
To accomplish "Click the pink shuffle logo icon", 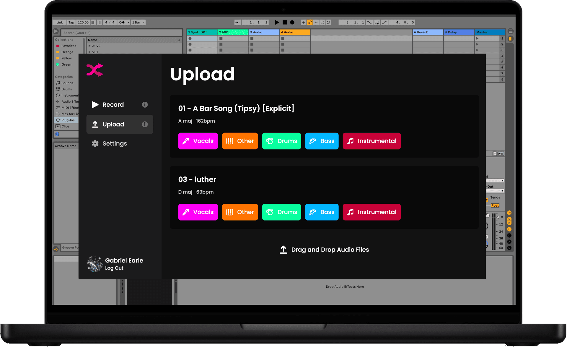I will coord(95,70).
